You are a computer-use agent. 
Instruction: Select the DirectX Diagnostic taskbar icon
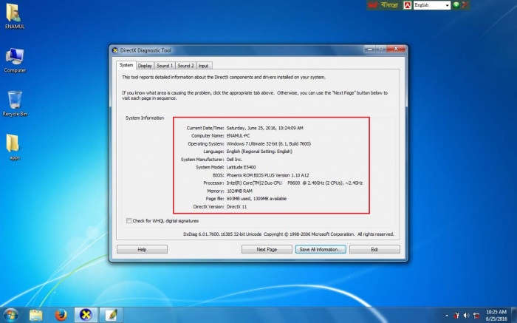[86, 315]
